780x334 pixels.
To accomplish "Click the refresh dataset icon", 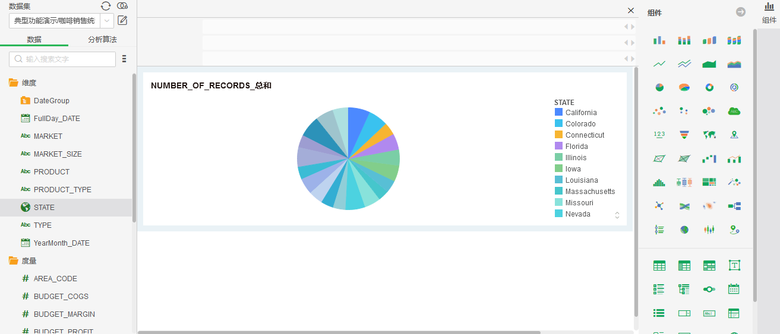I will [106, 6].
